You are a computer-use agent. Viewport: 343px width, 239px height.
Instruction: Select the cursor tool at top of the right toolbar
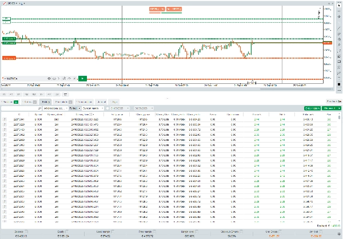coord(339,5)
